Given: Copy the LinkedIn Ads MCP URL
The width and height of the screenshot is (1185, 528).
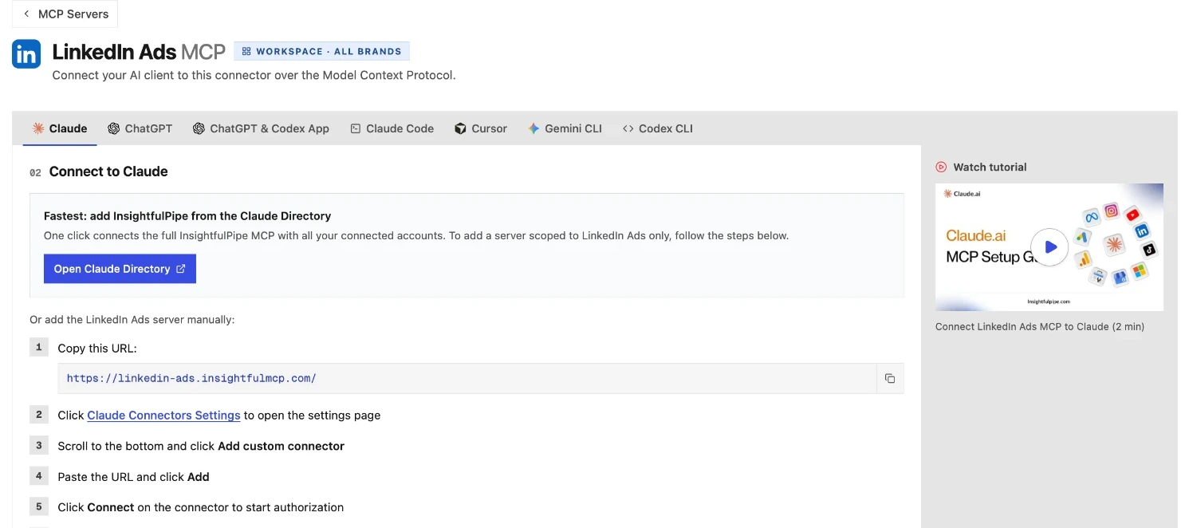Looking at the screenshot, I should 890,378.
